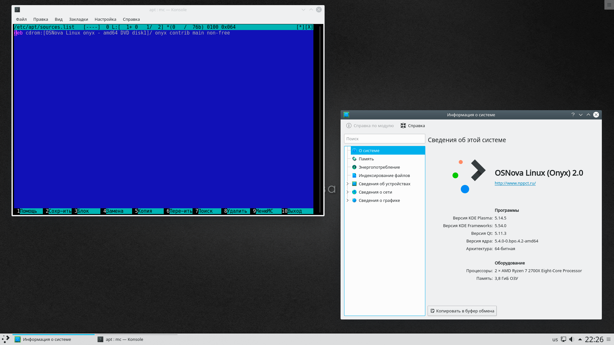614x345 pixels.
Task: Show hidden system tray icons arrow
Action: 580,339
